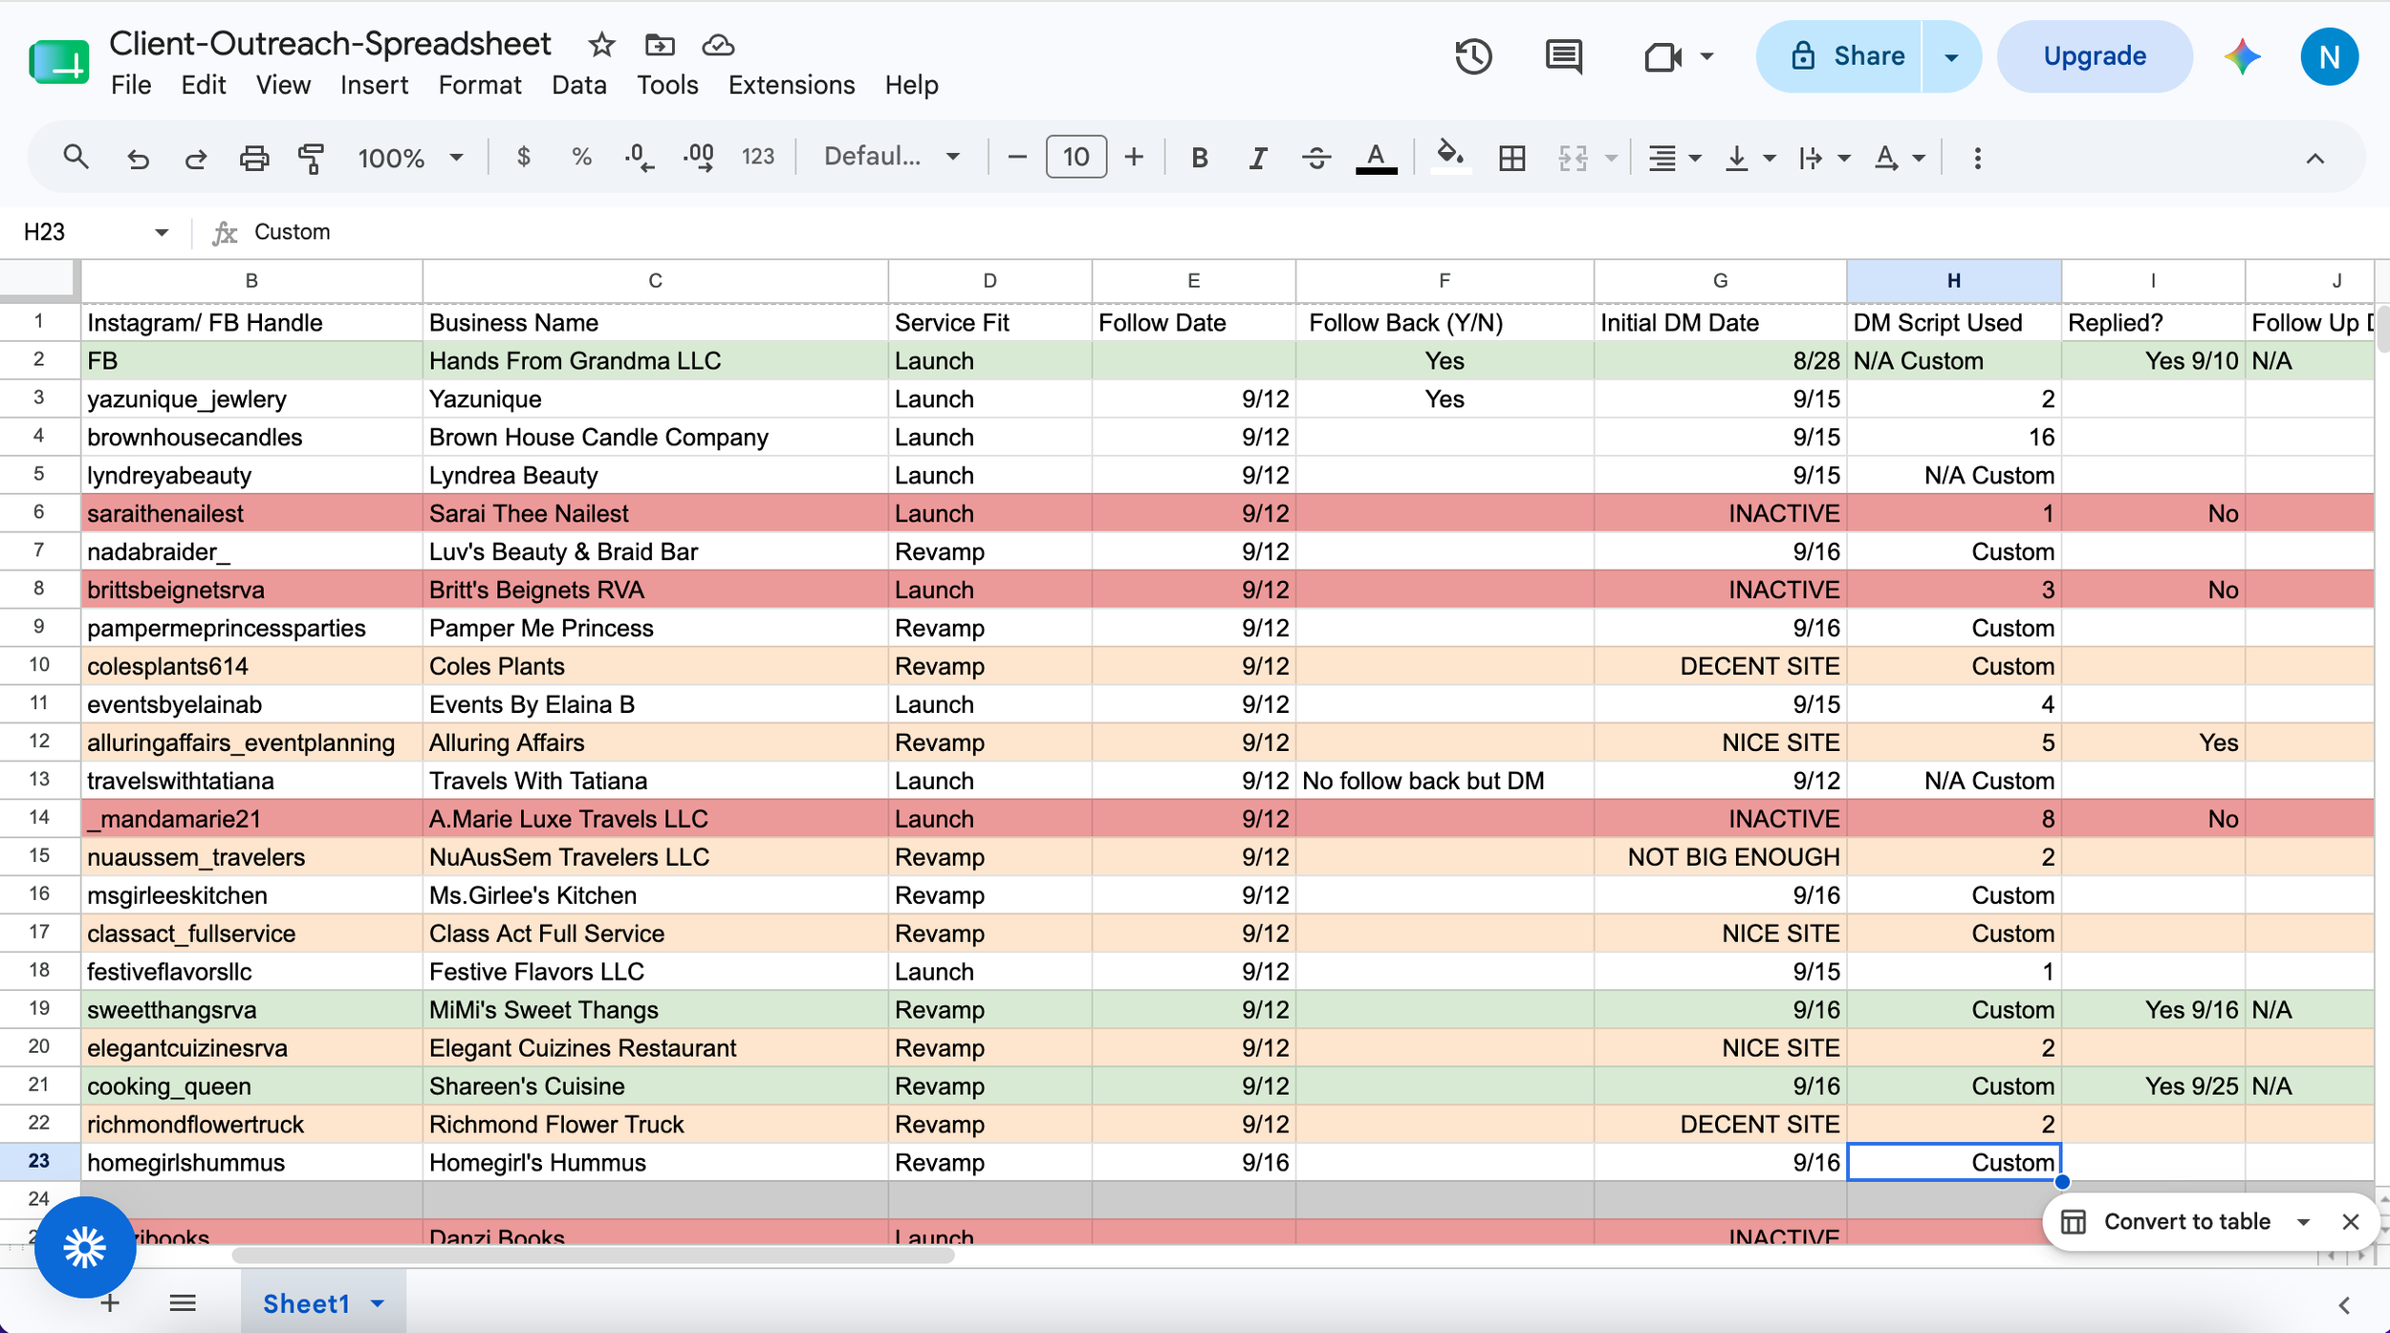Star the Client-Outreach-Spreadsheet document
2390x1333 pixels.
[601, 45]
